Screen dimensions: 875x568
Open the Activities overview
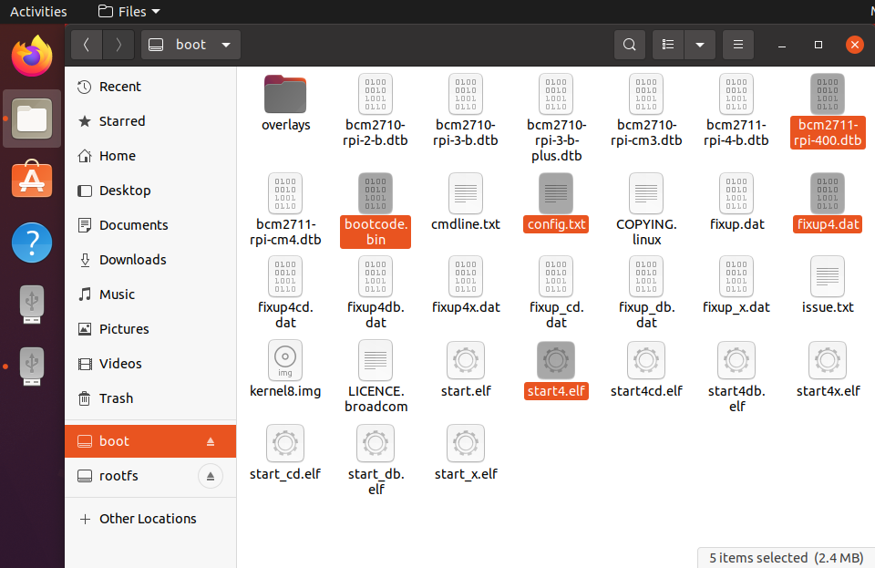[38, 11]
